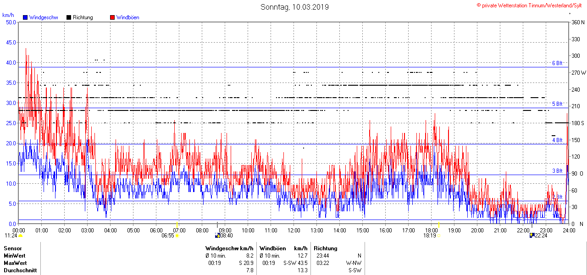Click the 50.0 speed axis value
Viewport: 587px width, 275px height.
[10, 22]
